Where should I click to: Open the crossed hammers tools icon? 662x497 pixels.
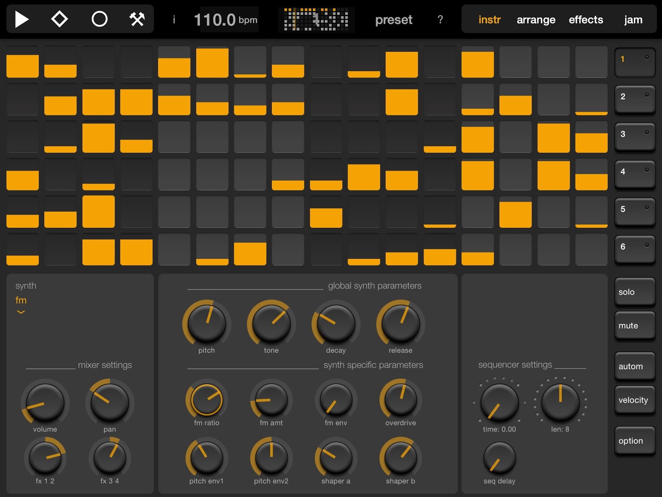[137, 19]
